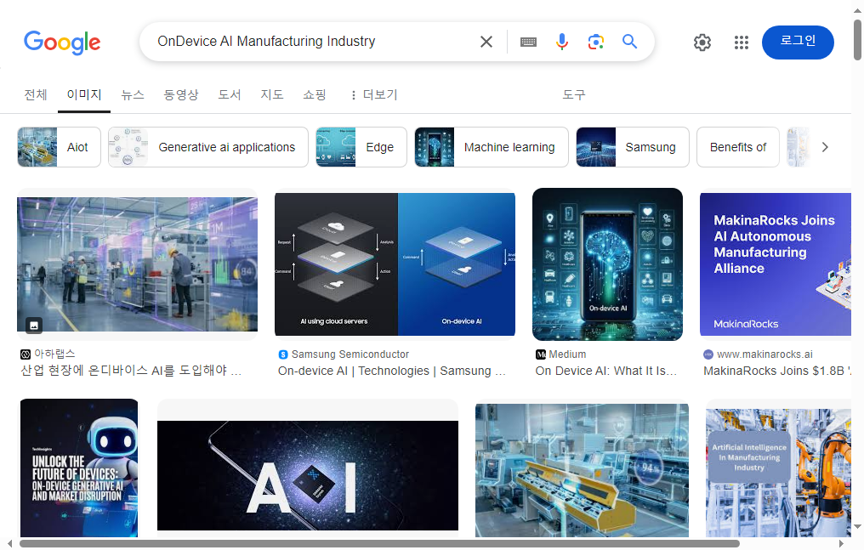Screen dimensions: 864x550
Task: Click the scroll left arrow
Action: click(9, 544)
